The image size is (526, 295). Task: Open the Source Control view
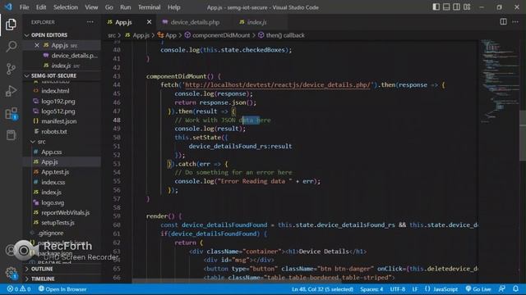(11, 69)
